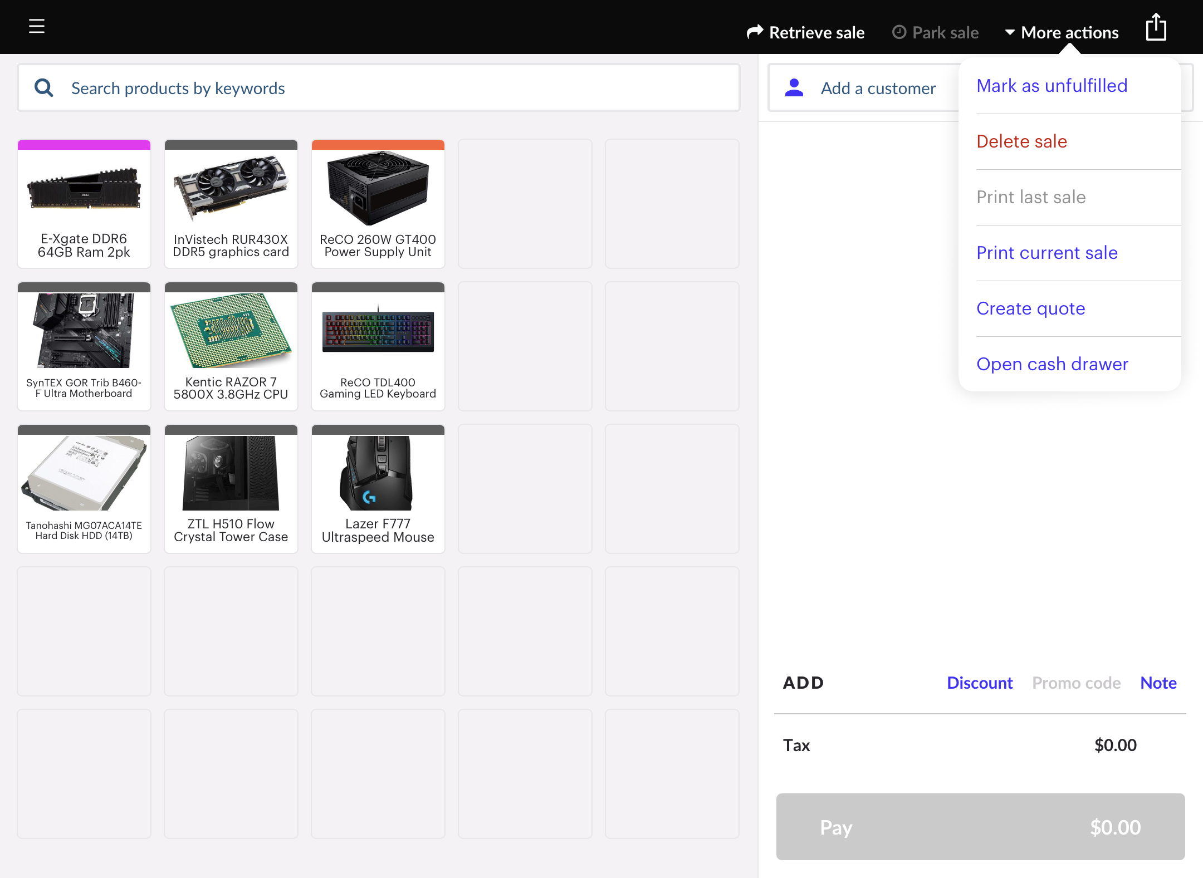Create a quote from the actions menu

[1030, 308]
